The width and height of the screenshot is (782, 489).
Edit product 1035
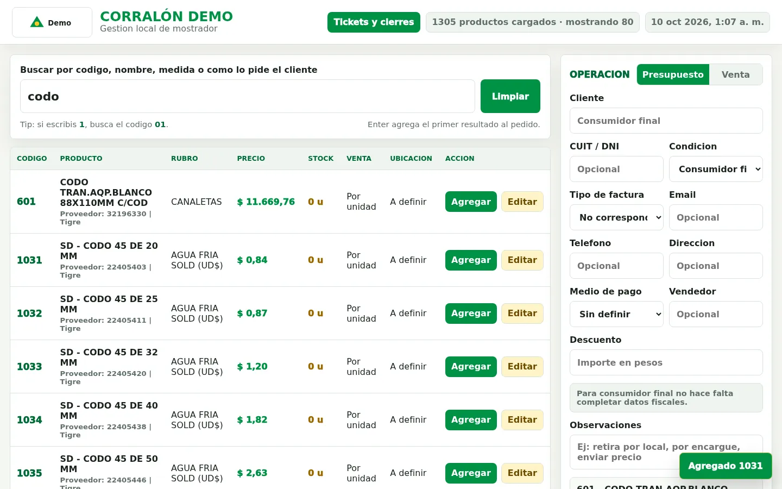point(522,473)
